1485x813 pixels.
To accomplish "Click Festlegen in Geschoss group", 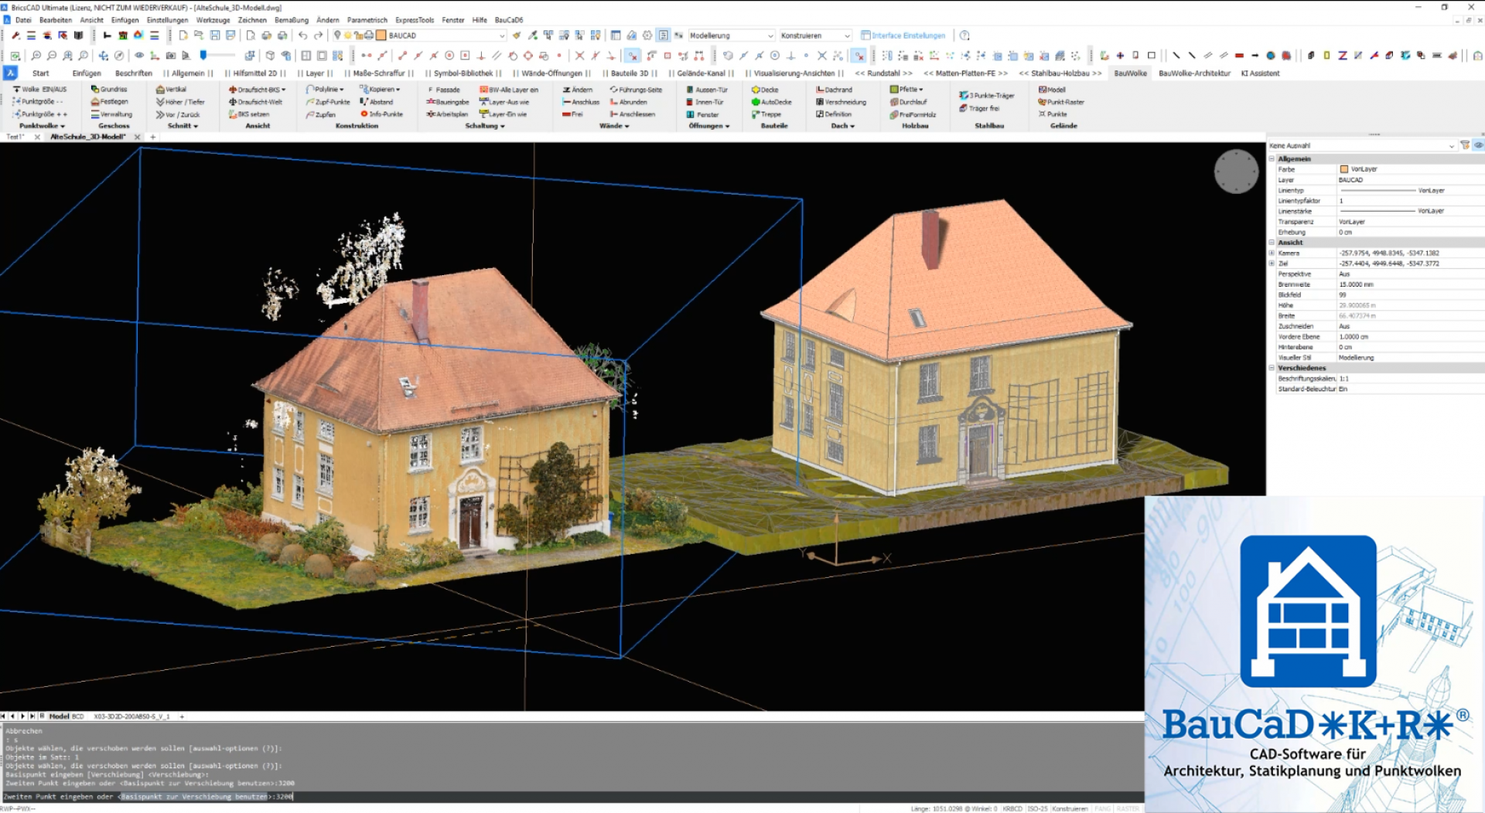I will coord(109,102).
